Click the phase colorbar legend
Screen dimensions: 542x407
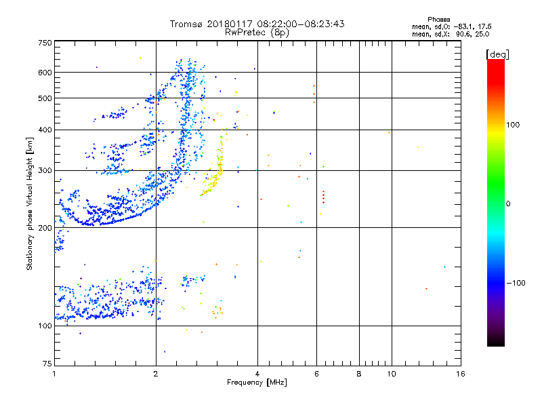(x=496, y=202)
